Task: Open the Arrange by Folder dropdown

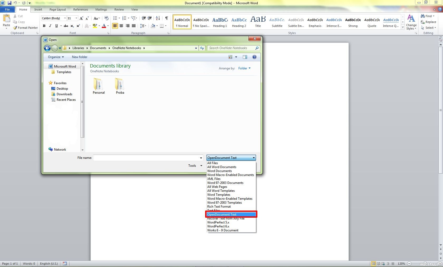Action: tap(244, 68)
